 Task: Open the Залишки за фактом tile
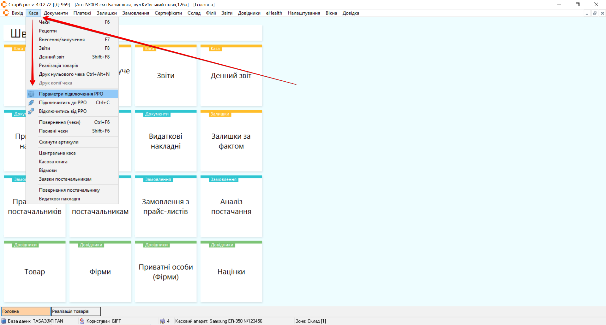(231, 141)
